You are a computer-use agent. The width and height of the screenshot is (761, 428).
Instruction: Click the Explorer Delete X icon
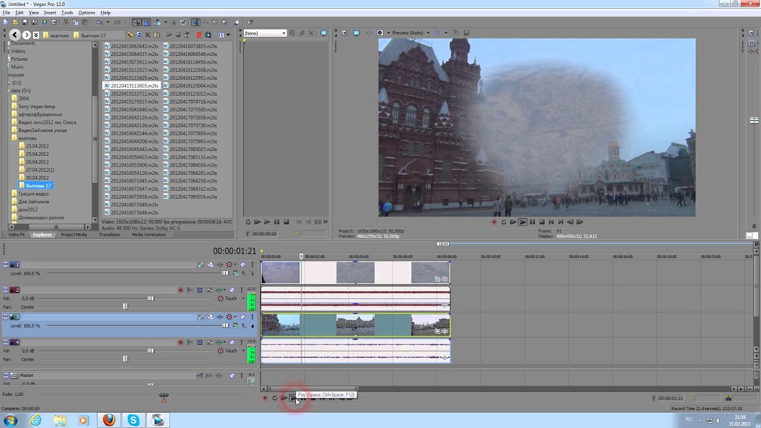tap(147, 35)
